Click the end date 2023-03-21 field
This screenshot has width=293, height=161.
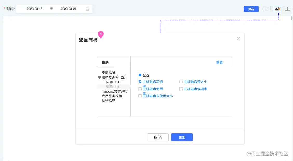pos(68,9)
